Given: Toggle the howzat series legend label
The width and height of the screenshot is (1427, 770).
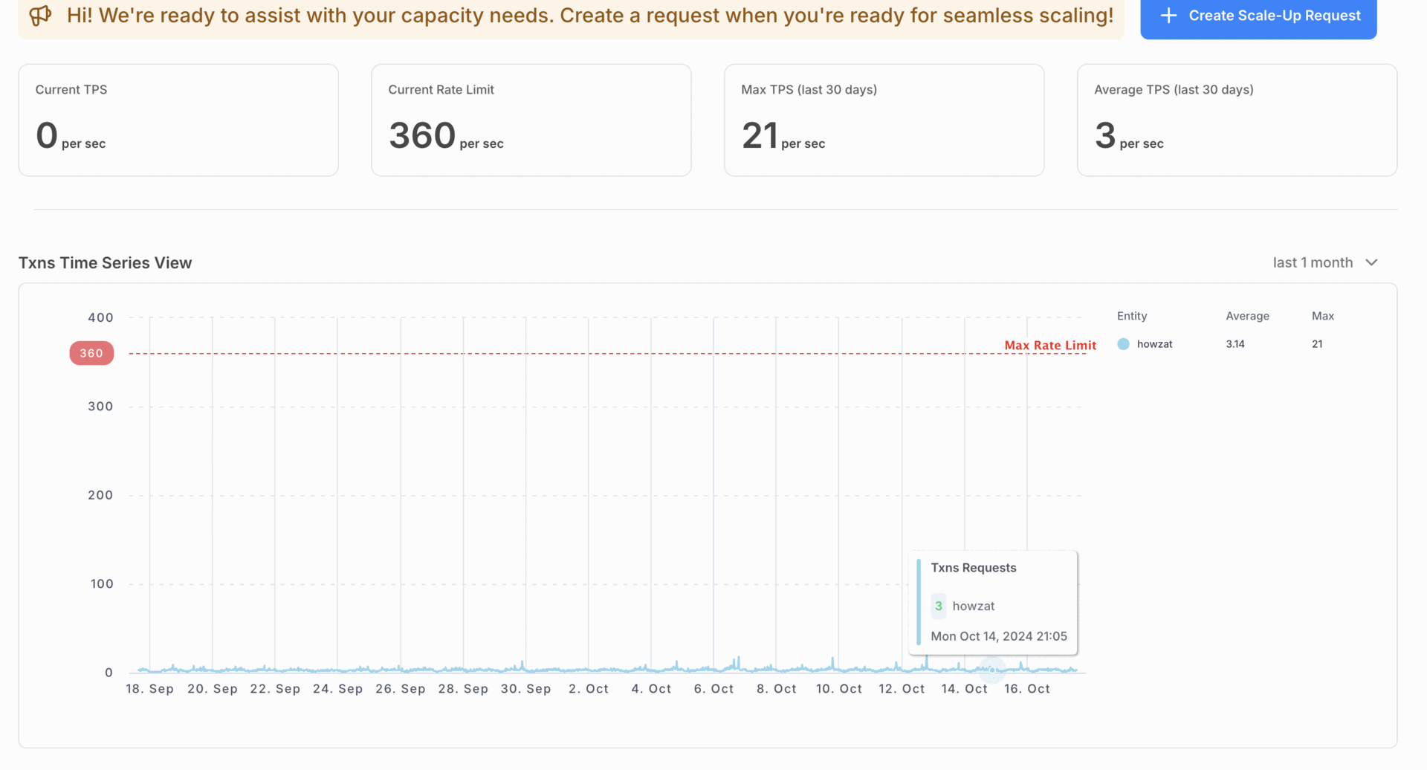Looking at the screenshot, I should [1154, 344].
